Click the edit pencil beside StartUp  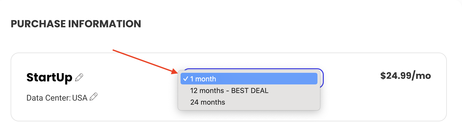click(x=79, y=77)
